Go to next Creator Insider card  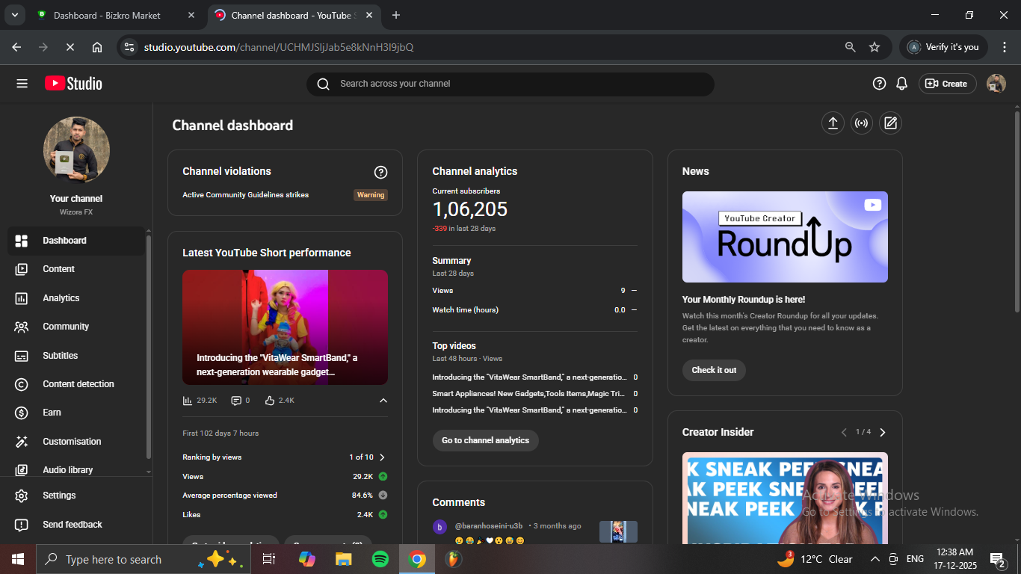(x=883, y=433)
